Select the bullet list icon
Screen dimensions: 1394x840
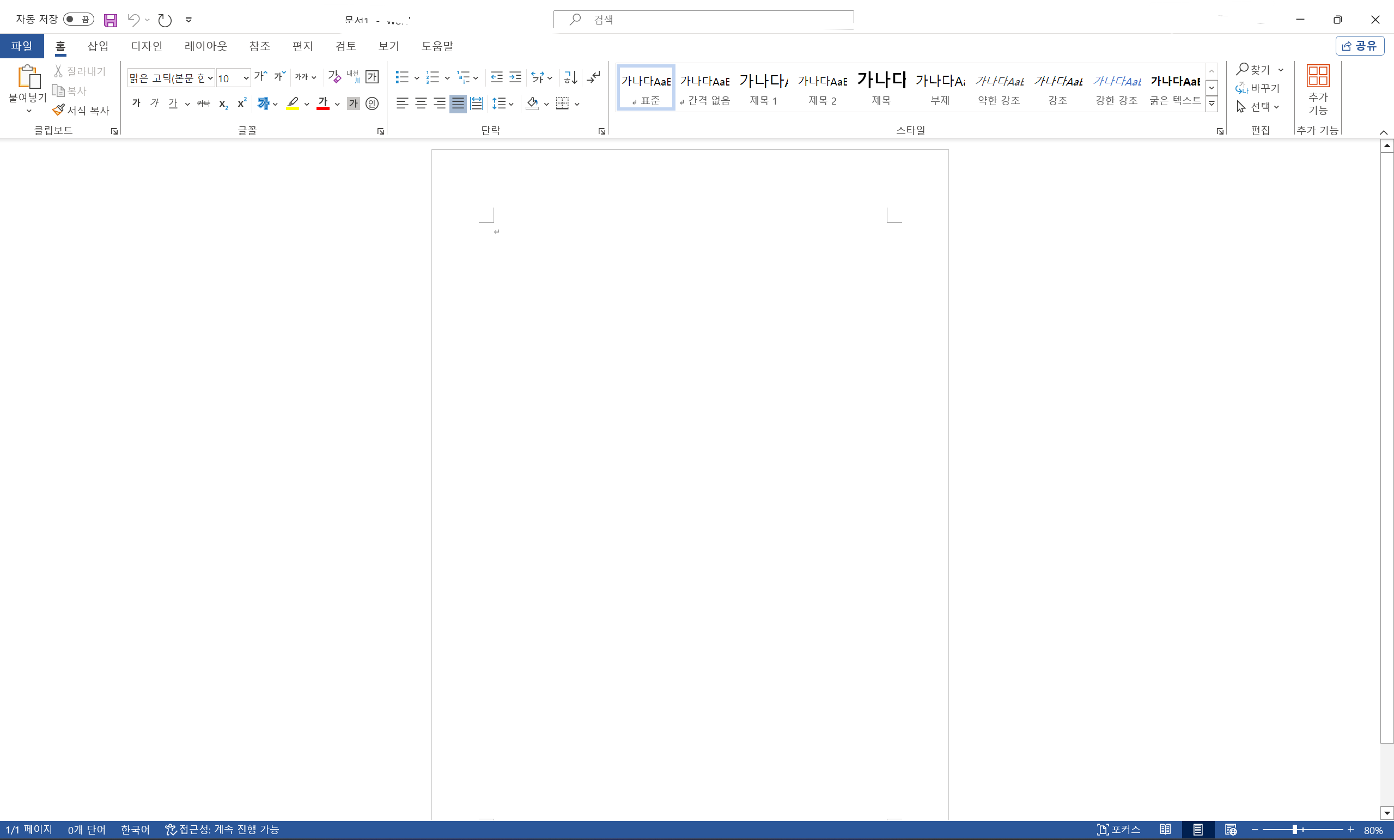coord(401,77)
